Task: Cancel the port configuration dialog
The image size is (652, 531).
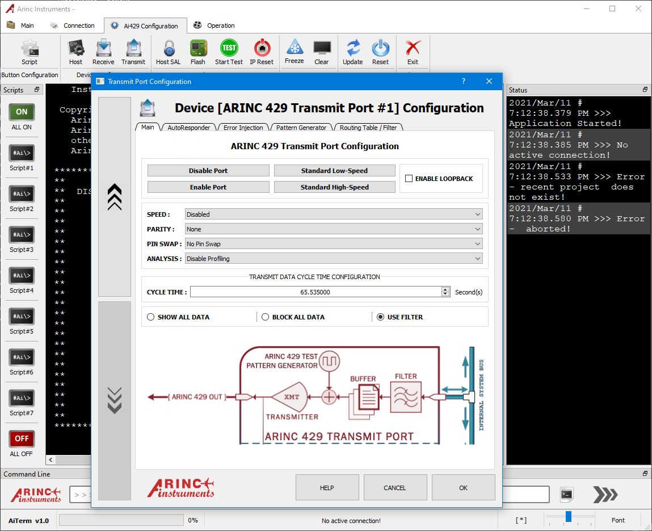Action: (395, 487)
